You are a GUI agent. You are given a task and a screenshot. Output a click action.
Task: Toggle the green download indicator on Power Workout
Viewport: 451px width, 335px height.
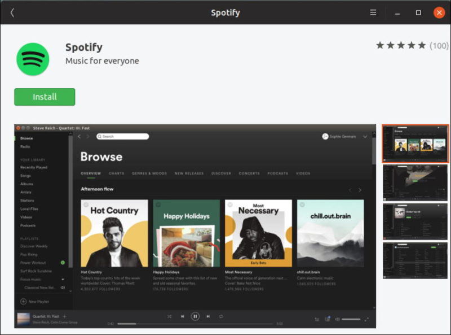[x=62, y=262]
